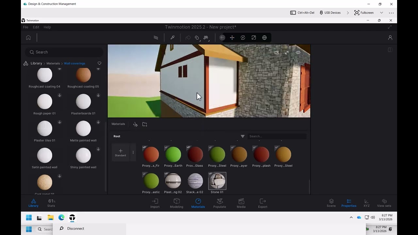Screen dimensions: 418x235
Task: Open the Fullscreen options chevron
Action: pyautogui.click(x=381, y=13)
